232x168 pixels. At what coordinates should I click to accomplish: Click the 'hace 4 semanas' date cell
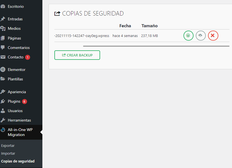[125, 36]
